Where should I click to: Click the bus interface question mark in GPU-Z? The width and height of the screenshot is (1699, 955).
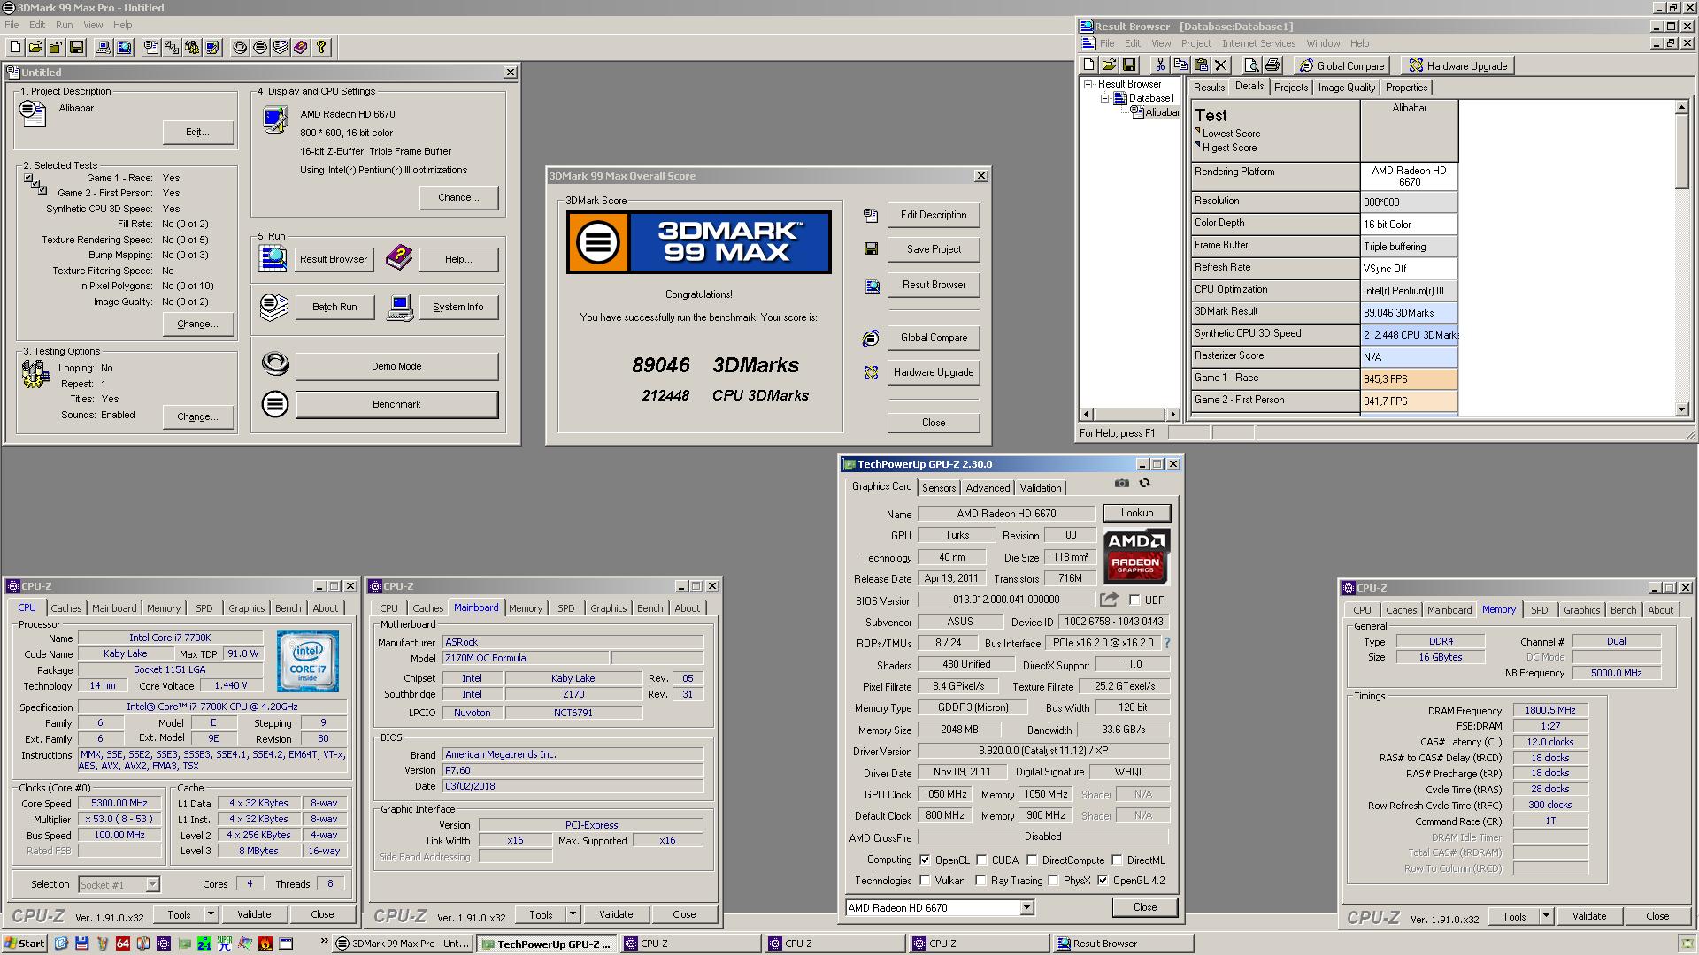click(x=1166, y=643)
